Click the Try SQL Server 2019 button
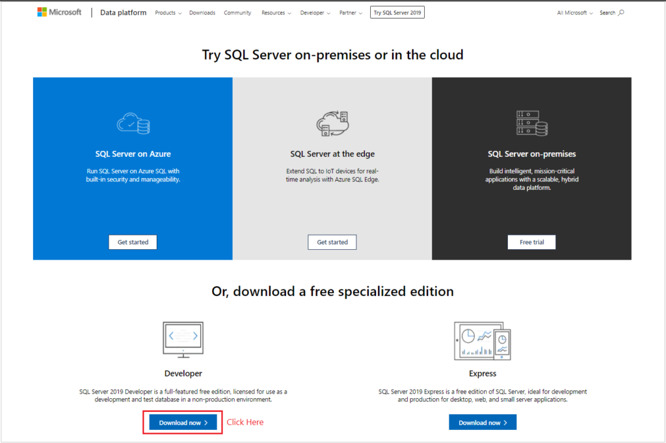 397,13
